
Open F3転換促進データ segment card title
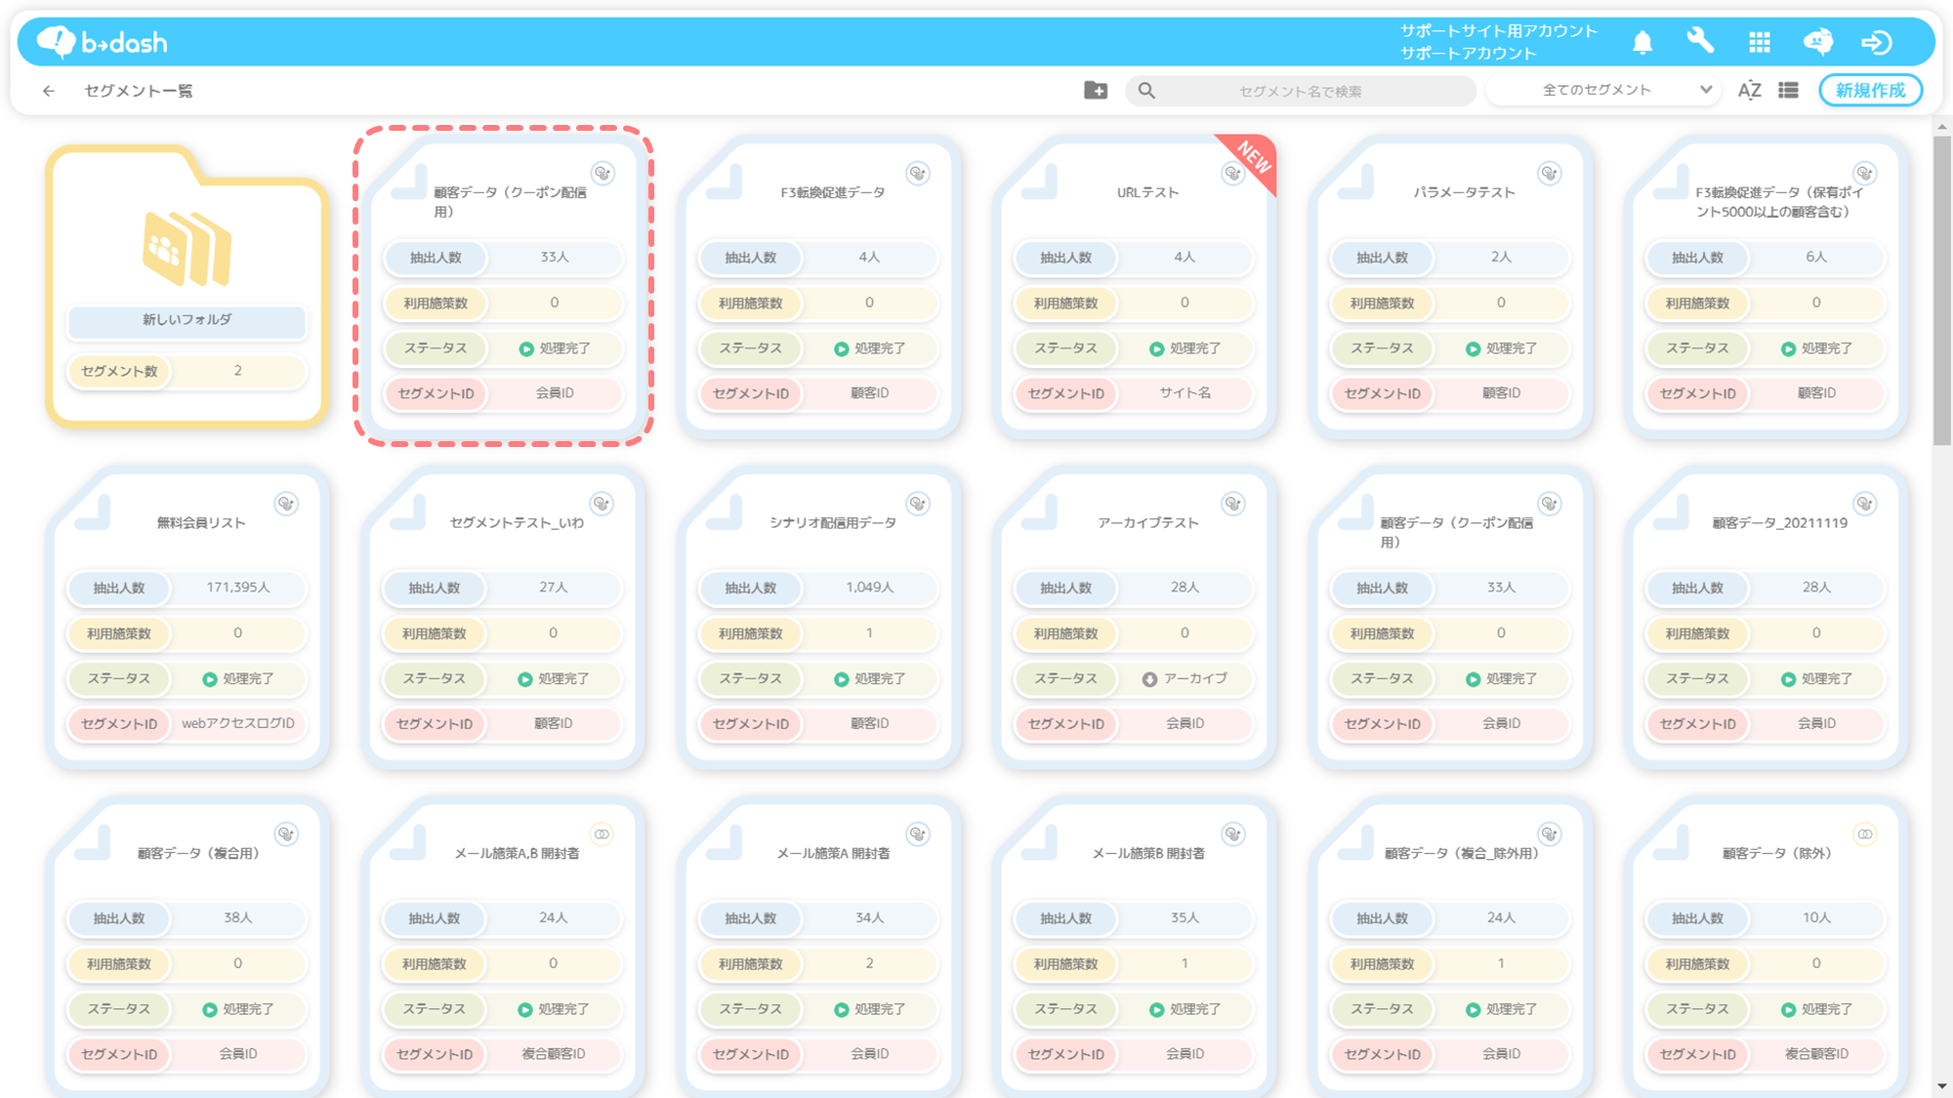click(x=833, y=192)
